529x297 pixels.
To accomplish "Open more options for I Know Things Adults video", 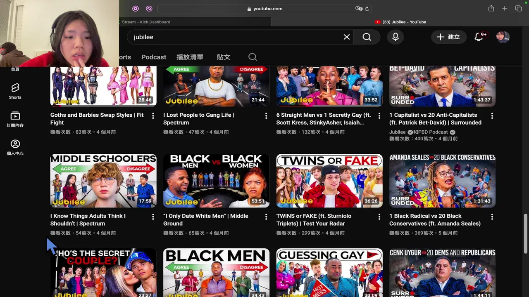I will (x=153, y=217).
